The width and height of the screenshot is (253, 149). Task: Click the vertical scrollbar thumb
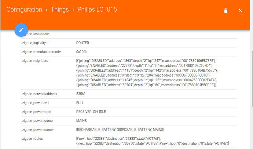252,79
